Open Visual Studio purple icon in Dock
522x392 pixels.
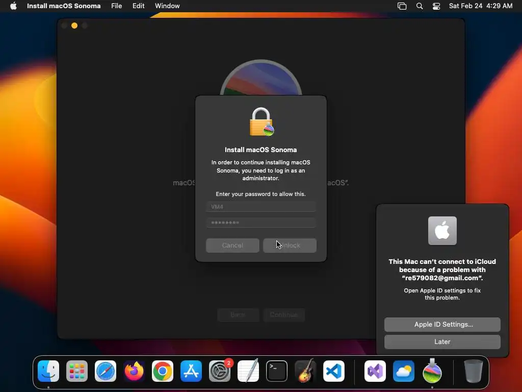coord(375,371)
